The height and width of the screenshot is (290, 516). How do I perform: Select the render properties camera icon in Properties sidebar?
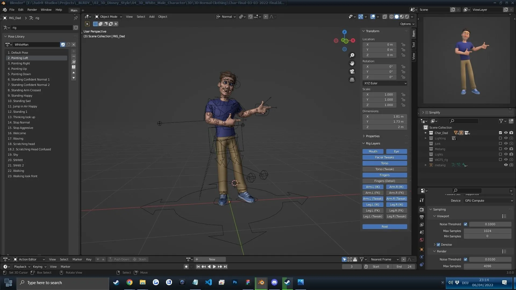[421, 209]
